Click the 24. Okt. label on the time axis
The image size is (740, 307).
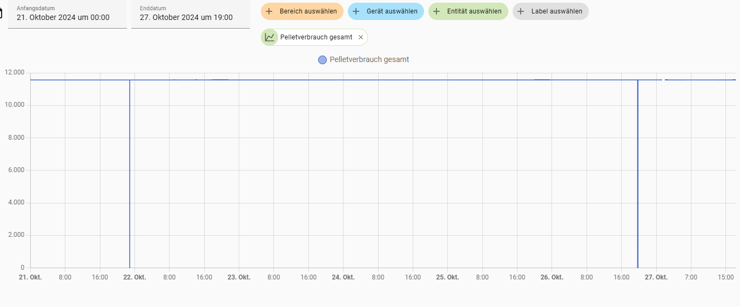click(343, 277)
